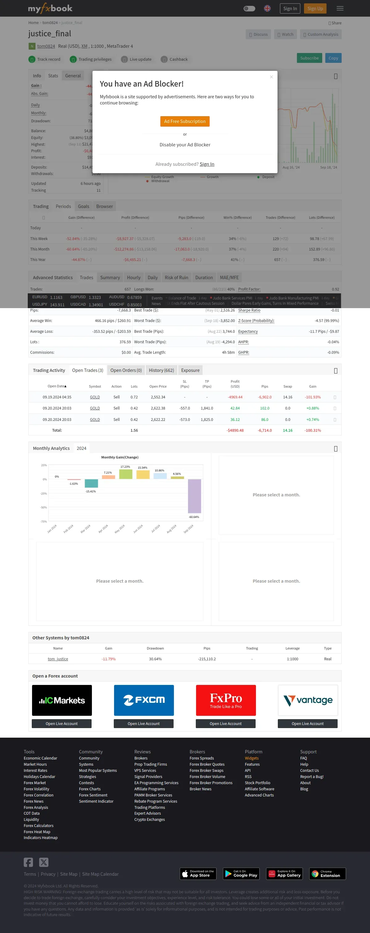Open the language selector flag icon
370x933 pixels.
(267, 9)
